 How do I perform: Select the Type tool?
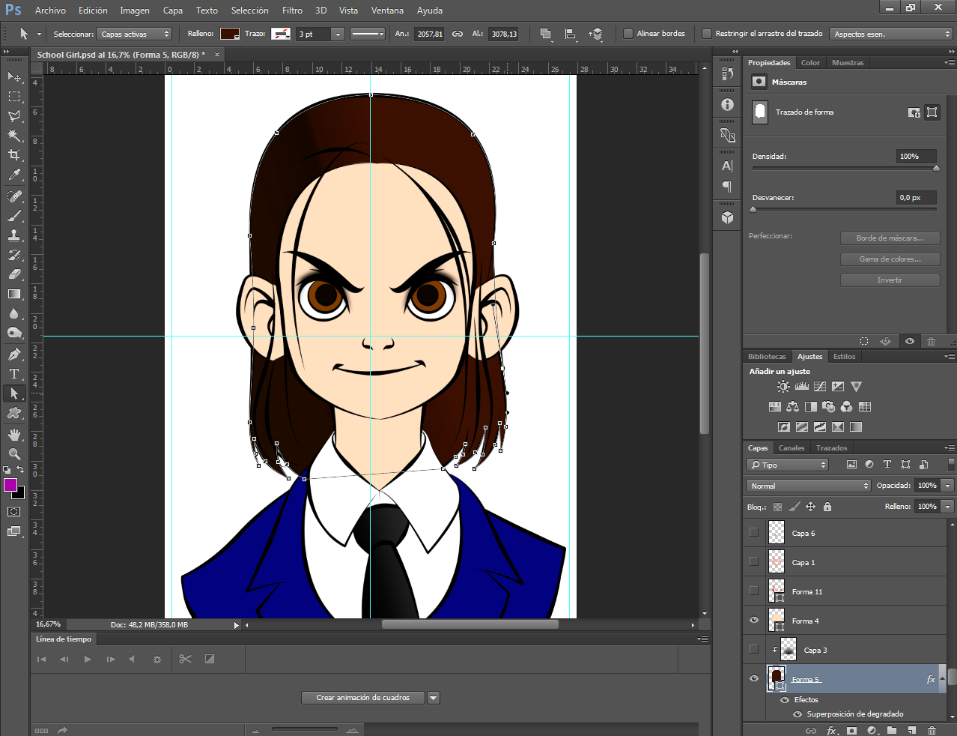(x=14, y=373)
